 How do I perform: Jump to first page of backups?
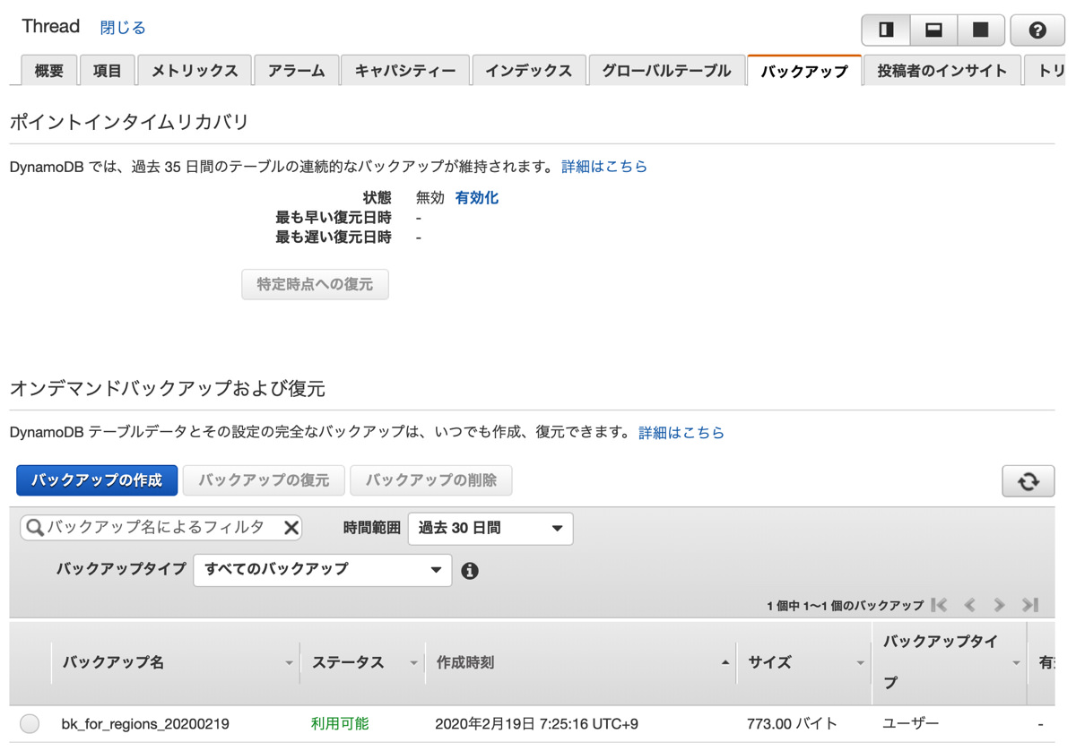point(939,605)
